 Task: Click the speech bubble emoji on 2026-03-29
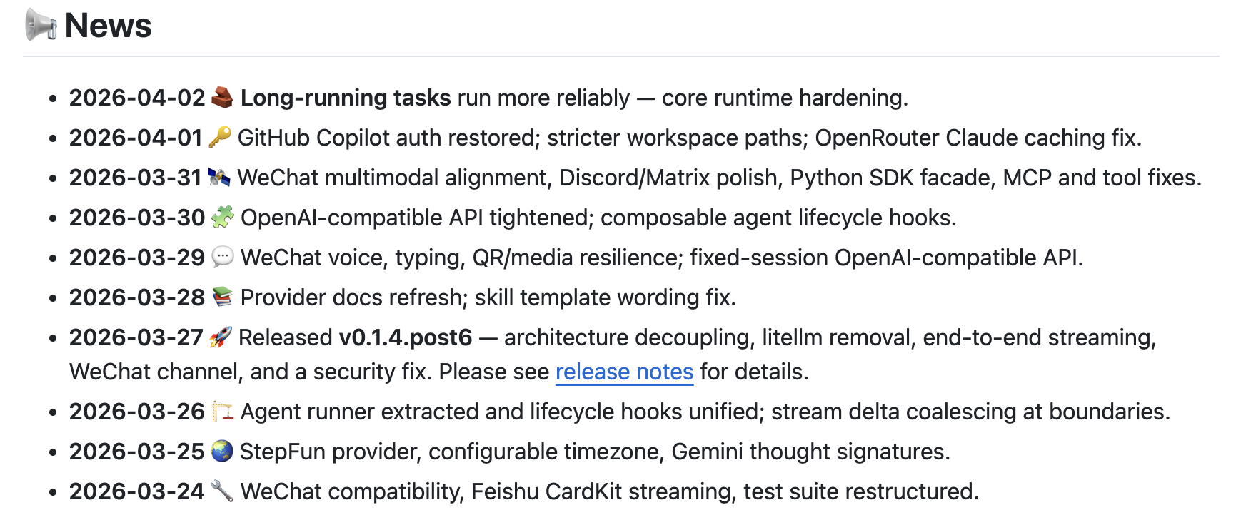222,258
